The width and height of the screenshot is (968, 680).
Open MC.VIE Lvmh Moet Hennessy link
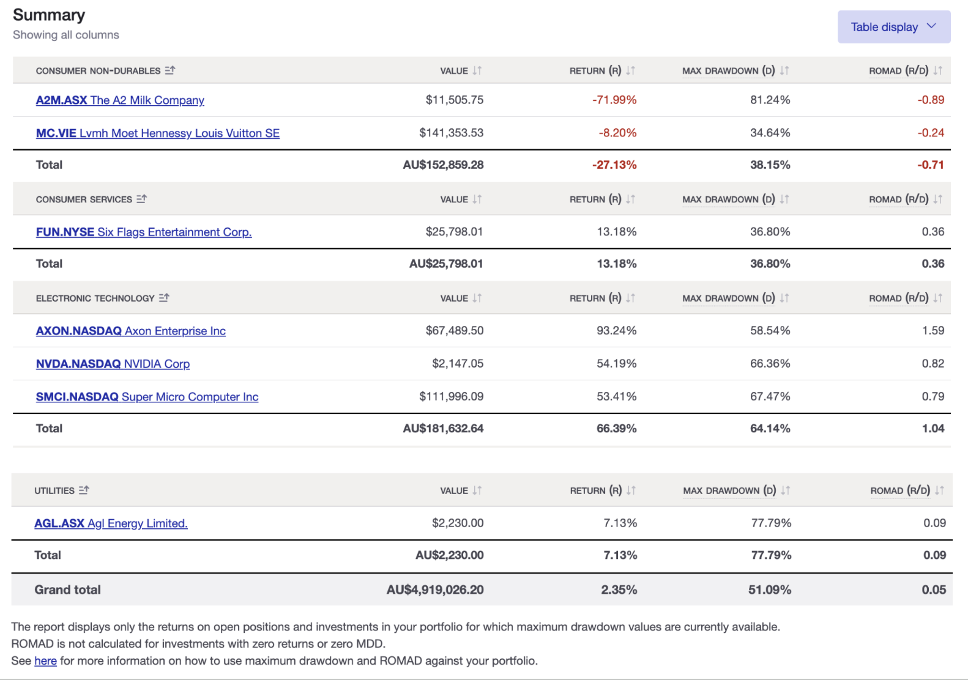pyautogui.click(x=158, y=133)
